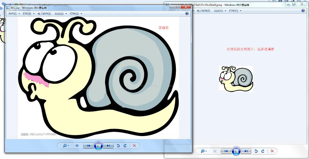Image resolution: width=309 pixels, height=159 pixels.
Task: Go to previous image in 001.jpg window
Action: 88,146
